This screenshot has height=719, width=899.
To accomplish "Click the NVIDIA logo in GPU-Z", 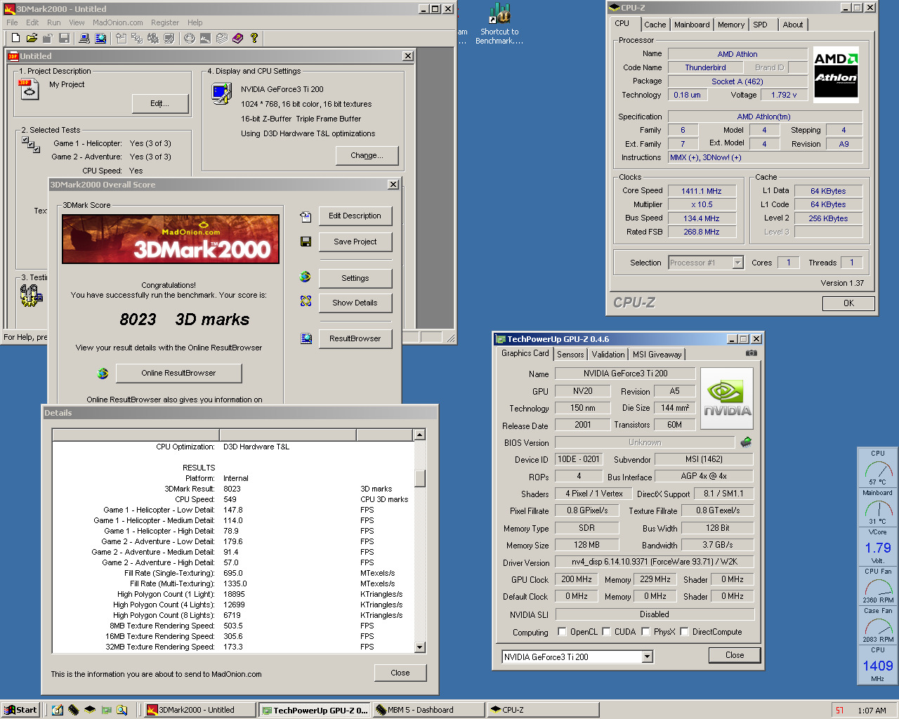I will pyautogui.click(x=727, y=398).
